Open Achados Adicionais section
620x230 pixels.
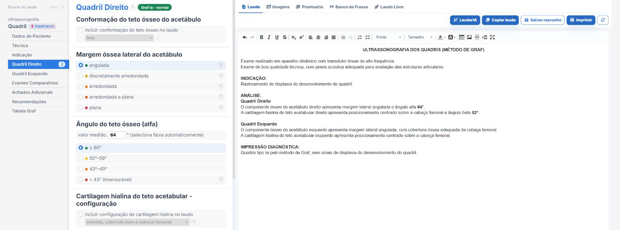point(38,92)
